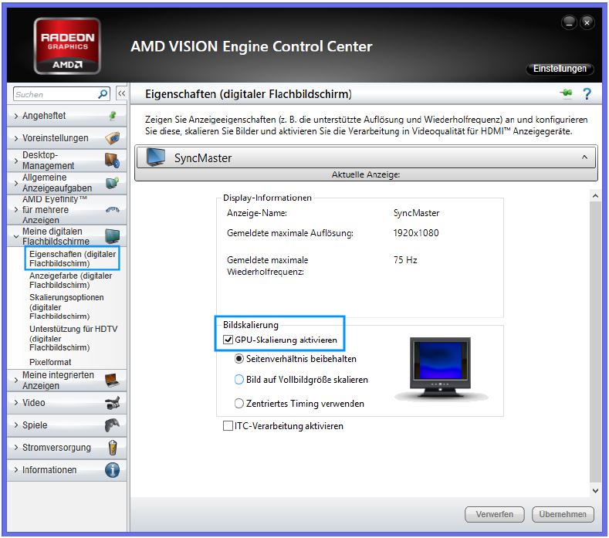The width and height of the screenshot is (609, 538).
Task: Click the Übernehmen button
Action: pyautogui.click(x=563, y=514)
